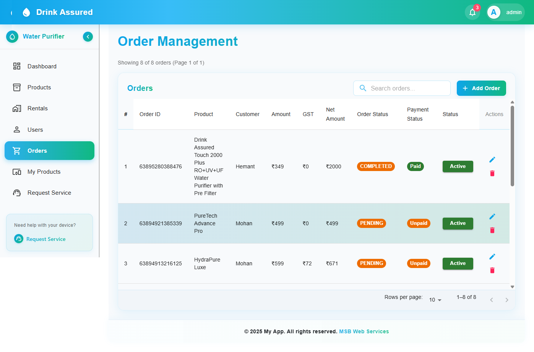Open the notifications bell icon
This screenshot has width=534, height=352.
[x=472, y=13]
